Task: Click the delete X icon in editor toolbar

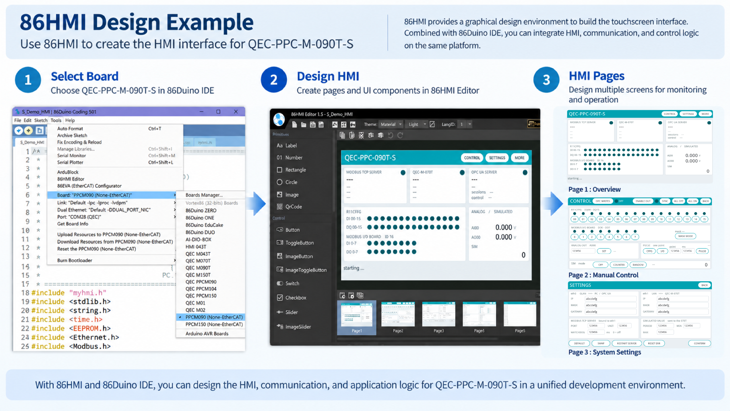Action: (361, 135)
